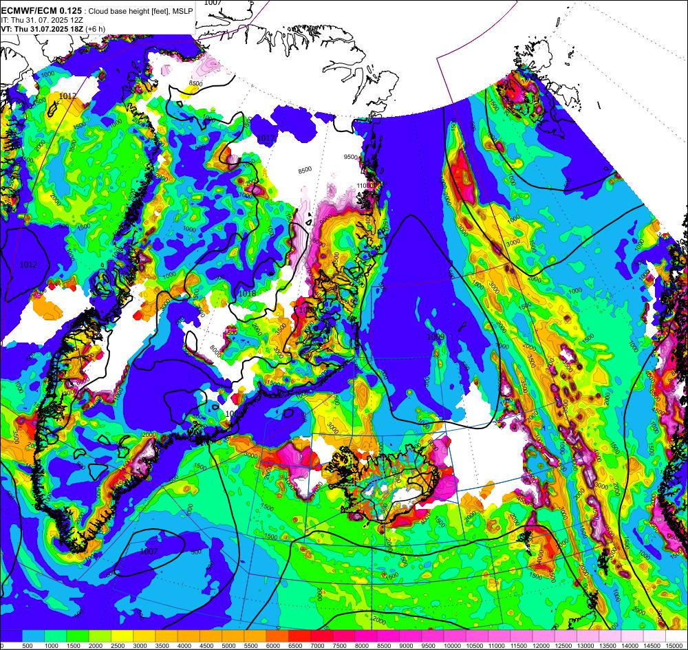The image size is (688, 650).
Task: Select the magenta 8000–8500 legend swatch
Action: point(366,636)
